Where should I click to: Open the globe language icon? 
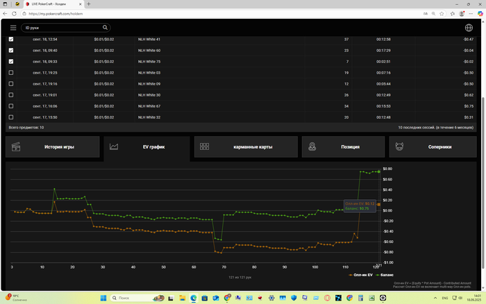click(x=469, y=28)
